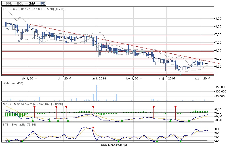This screenshot has width=227, height=147.
Task: Click the tallest volume bar at March 2014
Action: pyautogui.click(x=97, y=93)
